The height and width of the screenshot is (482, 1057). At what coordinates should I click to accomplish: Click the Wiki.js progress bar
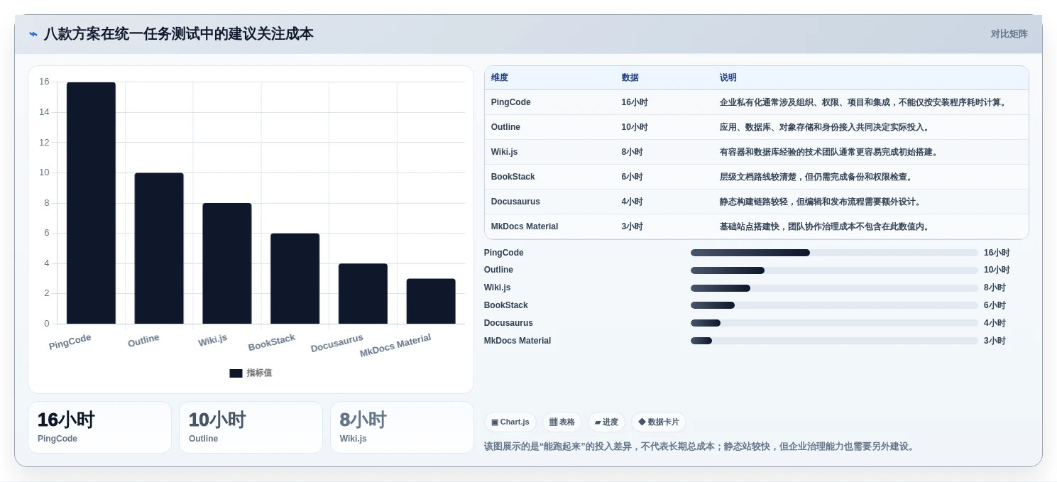834,288
